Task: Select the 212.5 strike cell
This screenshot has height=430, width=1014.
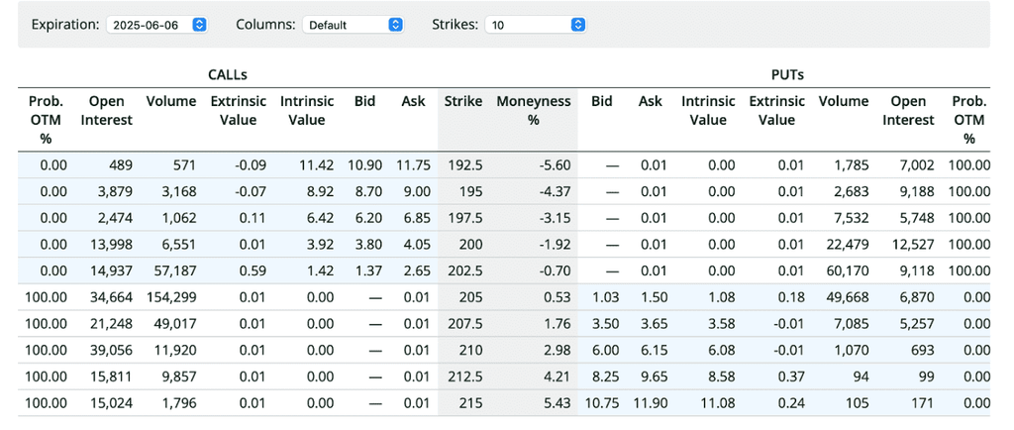Action: click(x=464, y=376)
